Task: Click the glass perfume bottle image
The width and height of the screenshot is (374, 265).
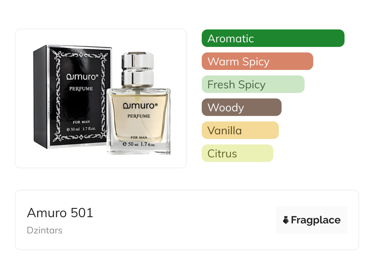Action: point(138,104)
